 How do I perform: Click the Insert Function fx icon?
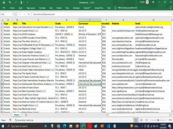(29, 14)
